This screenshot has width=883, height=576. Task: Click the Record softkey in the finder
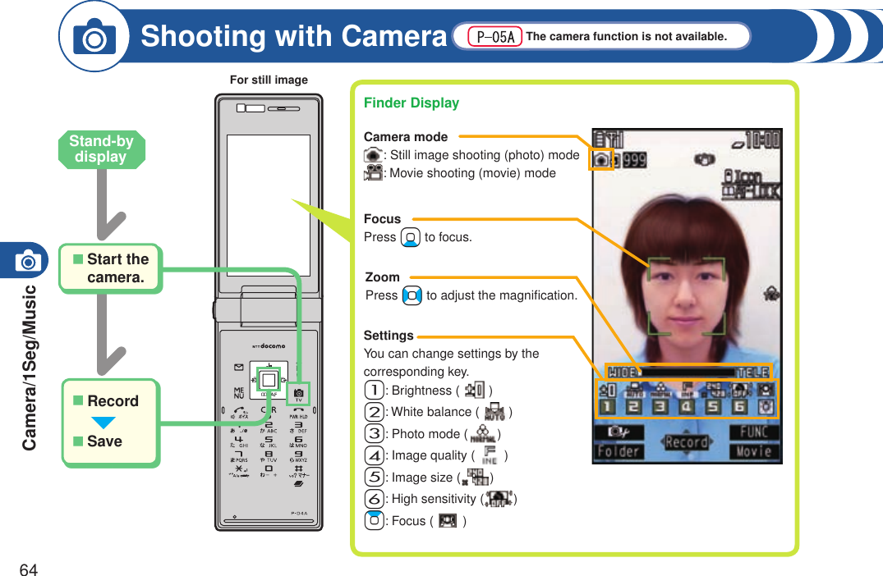tap(687, 443)
